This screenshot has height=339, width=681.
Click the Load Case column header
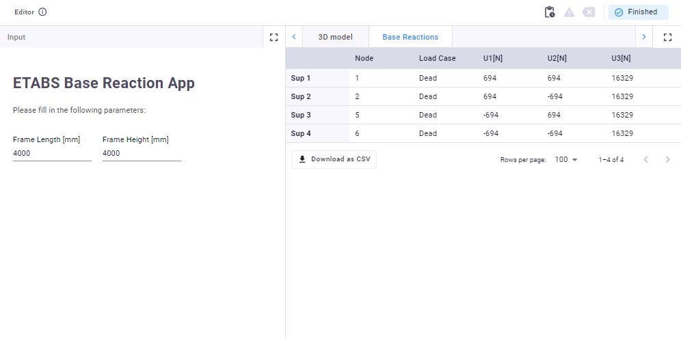tap(437, 58)
